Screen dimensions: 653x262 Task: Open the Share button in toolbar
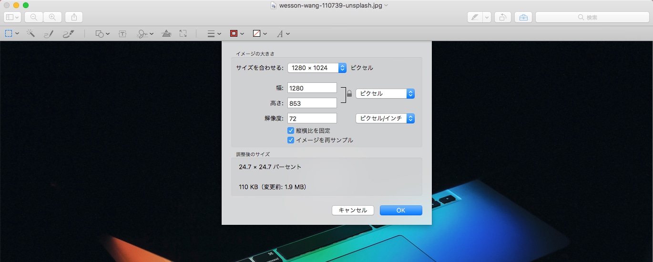click(x=74, y=17)
